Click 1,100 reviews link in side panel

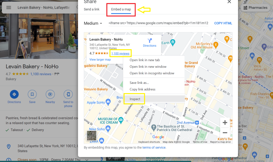(41, 74)
